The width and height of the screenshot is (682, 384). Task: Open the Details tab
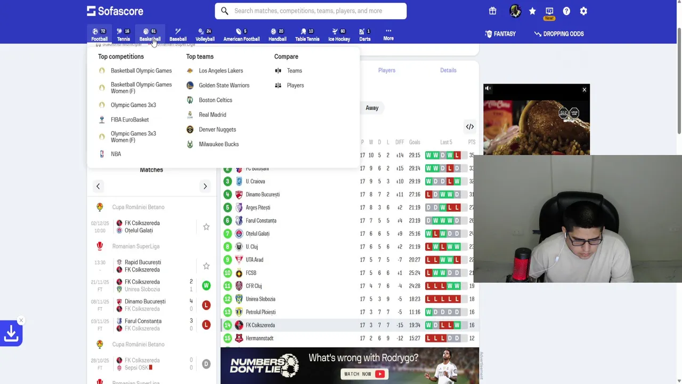coord(448,70)
